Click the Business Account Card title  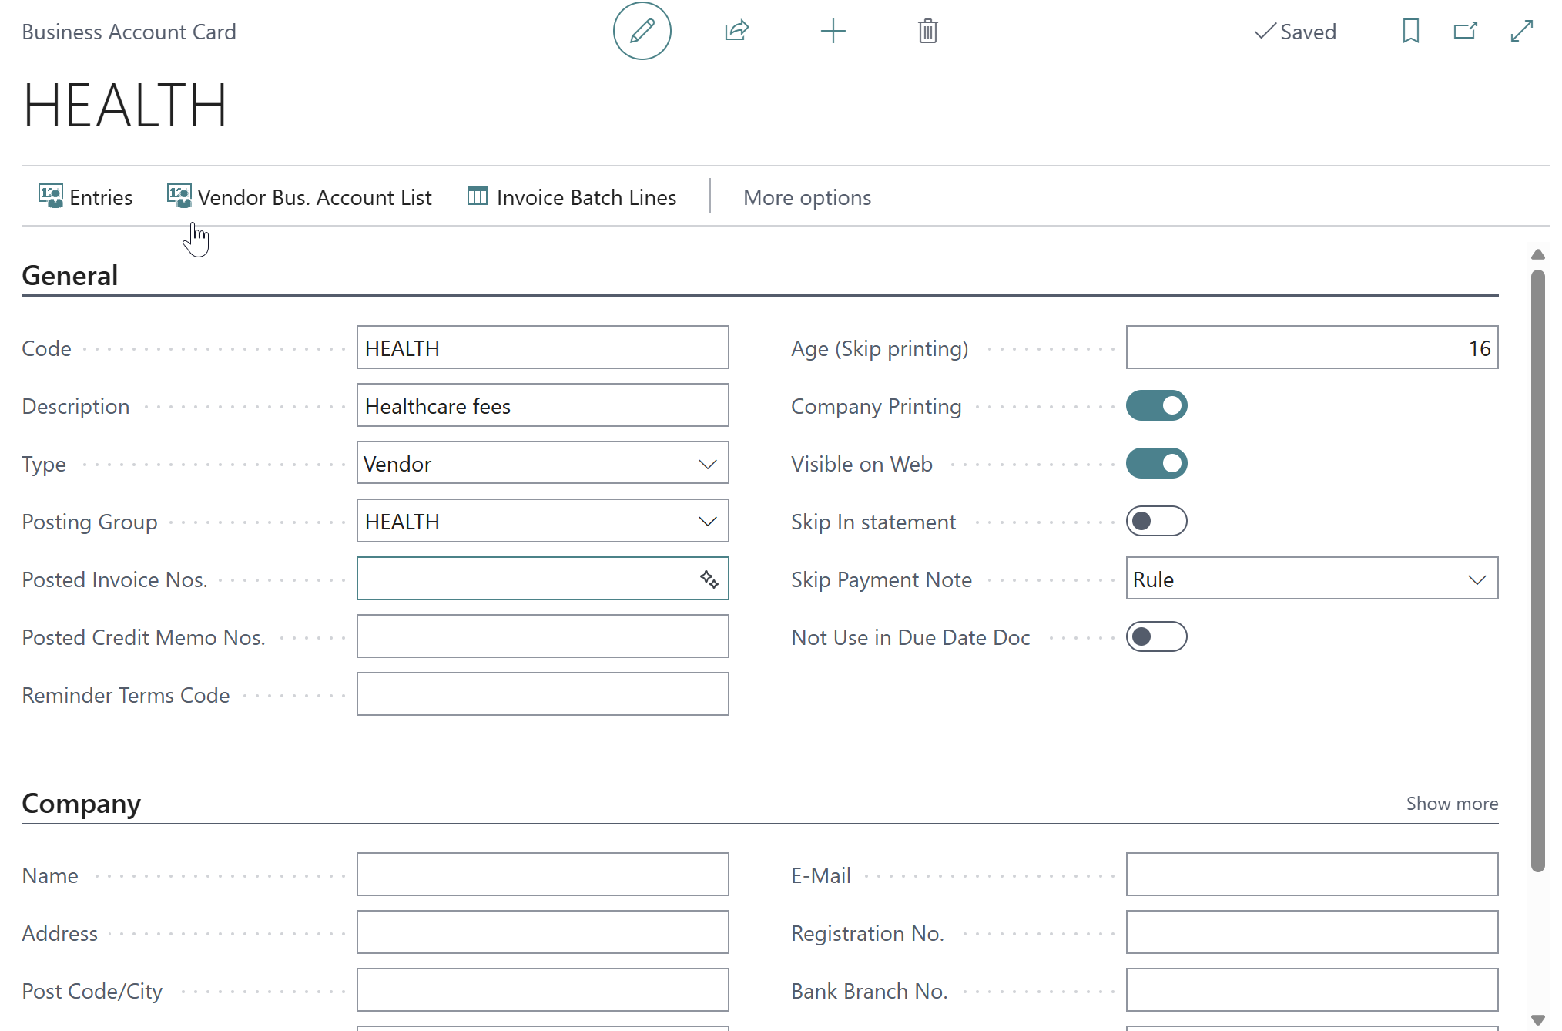[129, 32]
